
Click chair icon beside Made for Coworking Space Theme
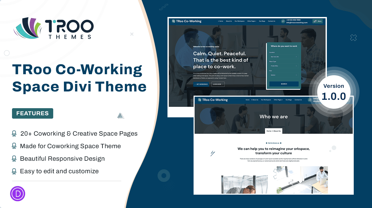click(x=14, y=146)
